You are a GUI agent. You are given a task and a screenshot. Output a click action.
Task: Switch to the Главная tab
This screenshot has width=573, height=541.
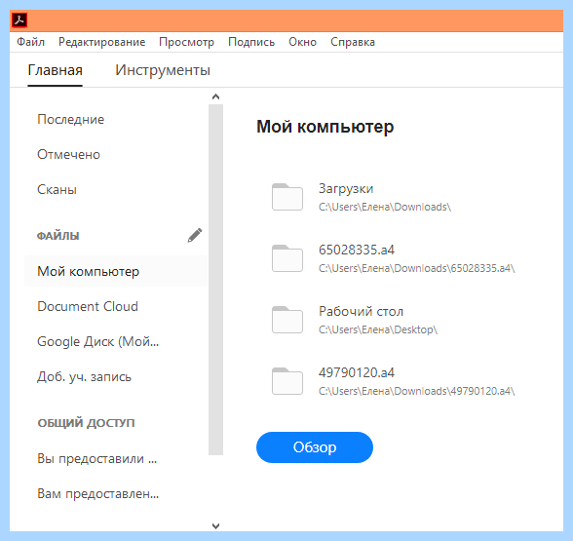tap(56, 70)
